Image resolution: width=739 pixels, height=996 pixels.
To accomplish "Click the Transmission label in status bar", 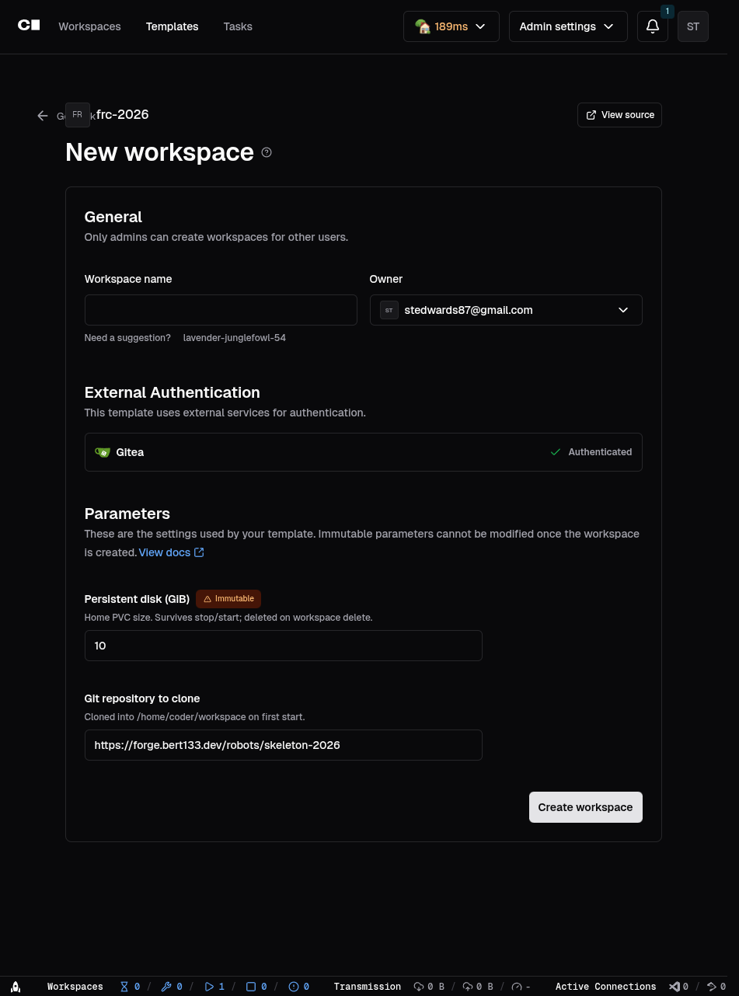I will pyautogui.click(x=368, y=987).
